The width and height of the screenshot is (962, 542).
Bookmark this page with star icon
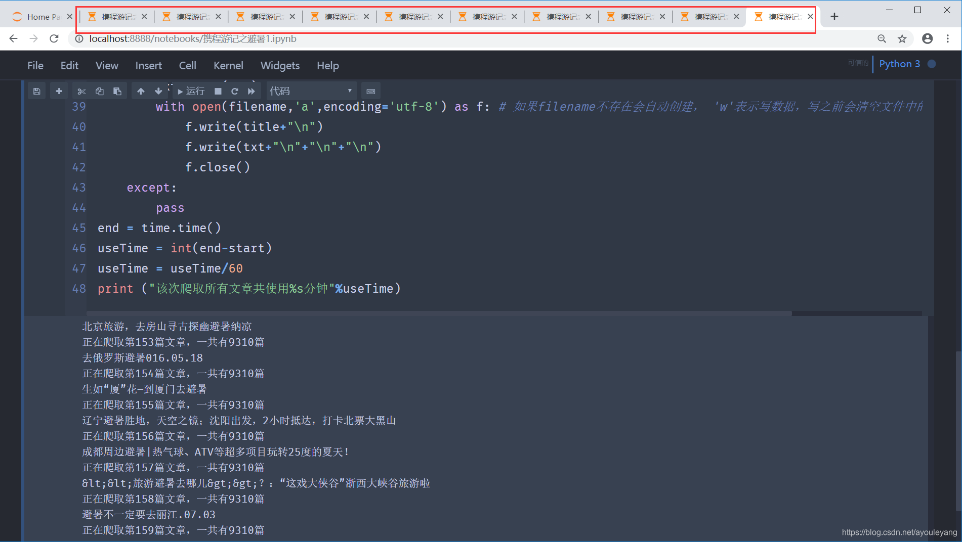(x=902, y=38)
